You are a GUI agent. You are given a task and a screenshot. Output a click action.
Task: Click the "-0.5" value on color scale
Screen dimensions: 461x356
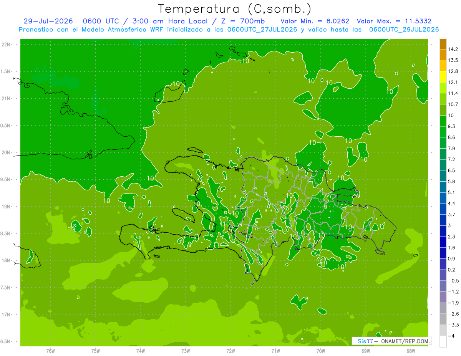(x=453, y=281)
